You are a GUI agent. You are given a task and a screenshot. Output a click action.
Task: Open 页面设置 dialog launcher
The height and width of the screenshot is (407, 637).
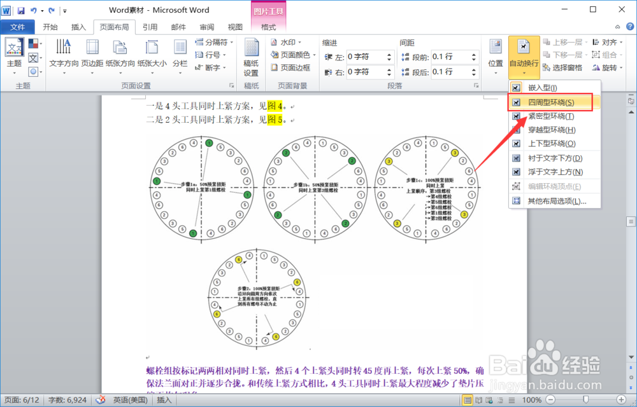click(232, 86)
